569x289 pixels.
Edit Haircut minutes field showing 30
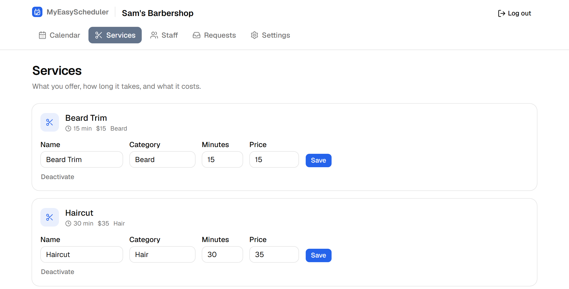click(222, 254)
